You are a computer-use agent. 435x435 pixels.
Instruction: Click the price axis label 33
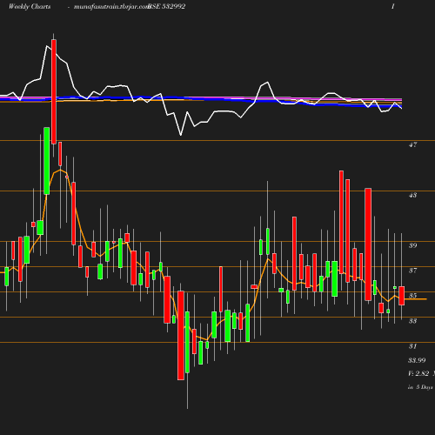pyautogui.click(x=412, y=321)
